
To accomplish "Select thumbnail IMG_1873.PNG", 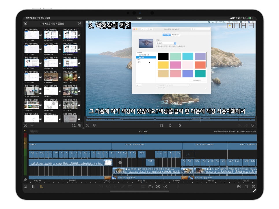I will [70, 105].
